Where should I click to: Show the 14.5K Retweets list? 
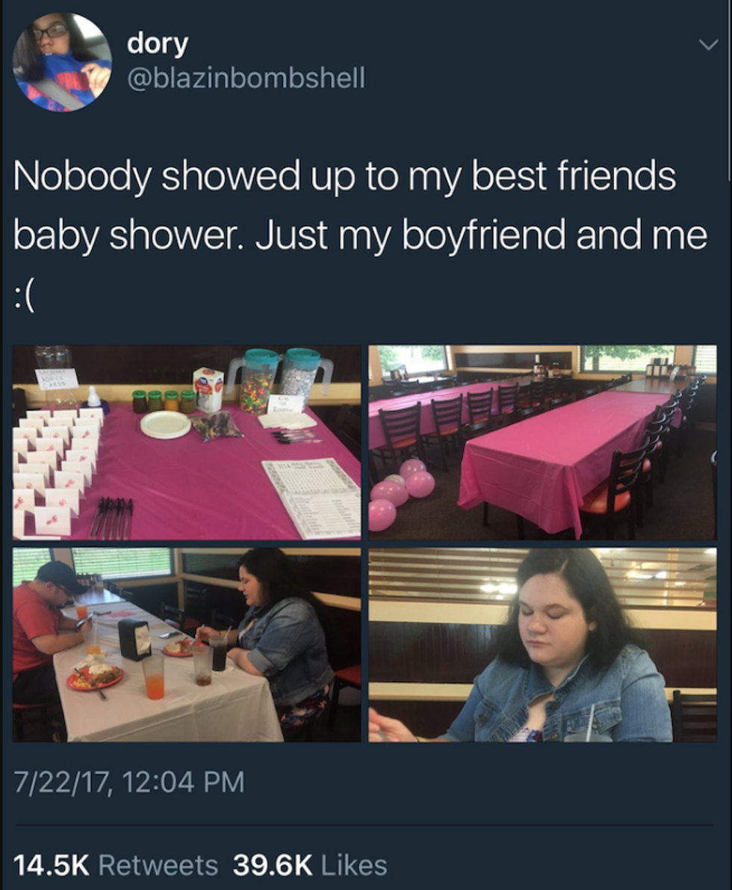[115, 865]
